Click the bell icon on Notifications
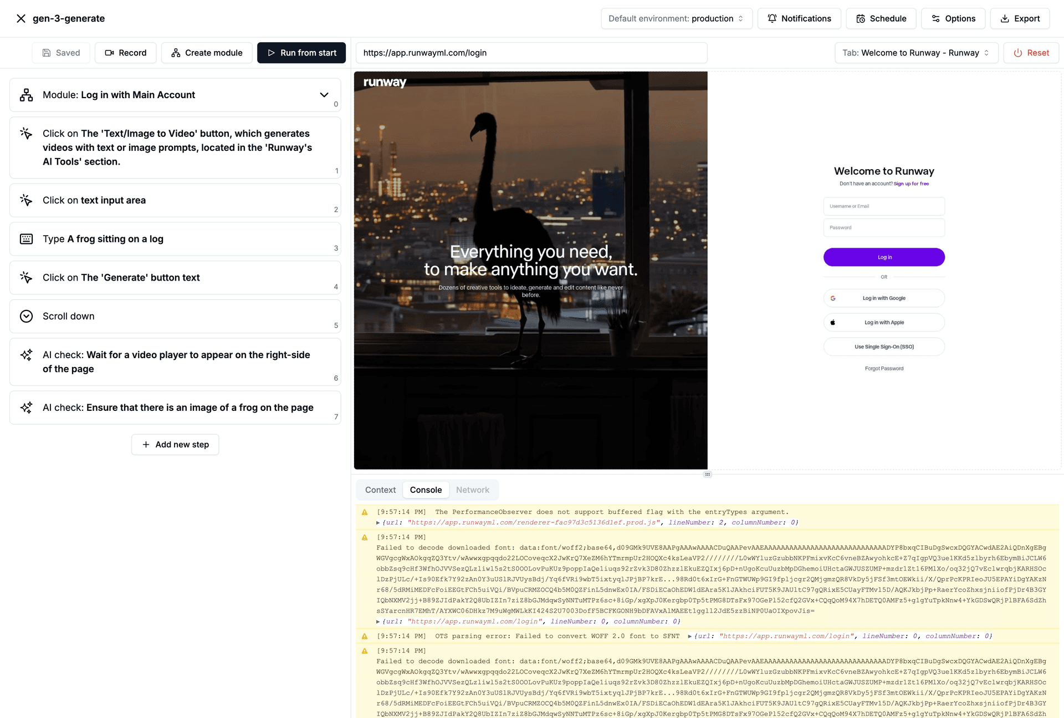Image resolution: width=1064 pixels, height=718 pixels. [x=772, y=18]
